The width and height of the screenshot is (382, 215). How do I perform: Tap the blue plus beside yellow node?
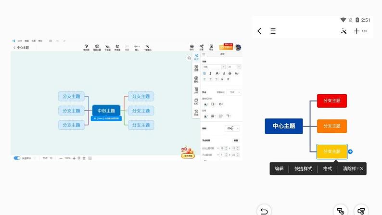350,152
